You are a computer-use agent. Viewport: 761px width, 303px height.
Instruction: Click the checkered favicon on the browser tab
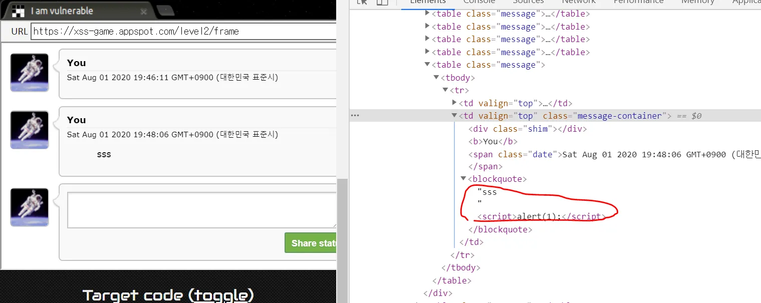point(18,11)
